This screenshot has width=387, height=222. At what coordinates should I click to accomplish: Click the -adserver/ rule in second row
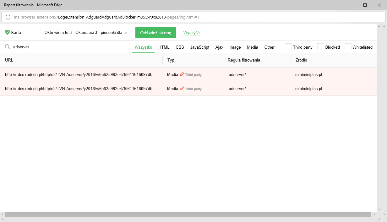click(x=237, y=89)
